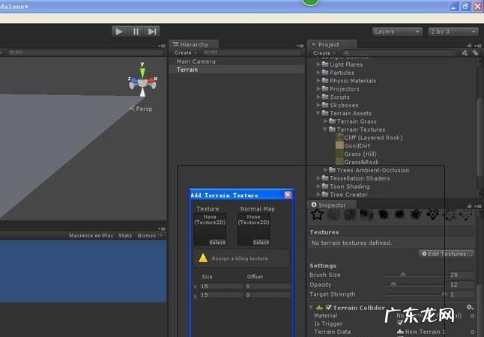This screenshot has width=484, height=337.
Task: Open the Layers dropdown
Action: pyautogui.click(x=397, y=31)
